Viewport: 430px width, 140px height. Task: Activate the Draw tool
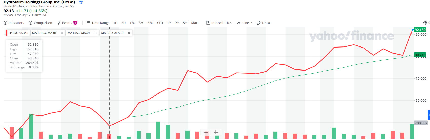coord(263,23)
